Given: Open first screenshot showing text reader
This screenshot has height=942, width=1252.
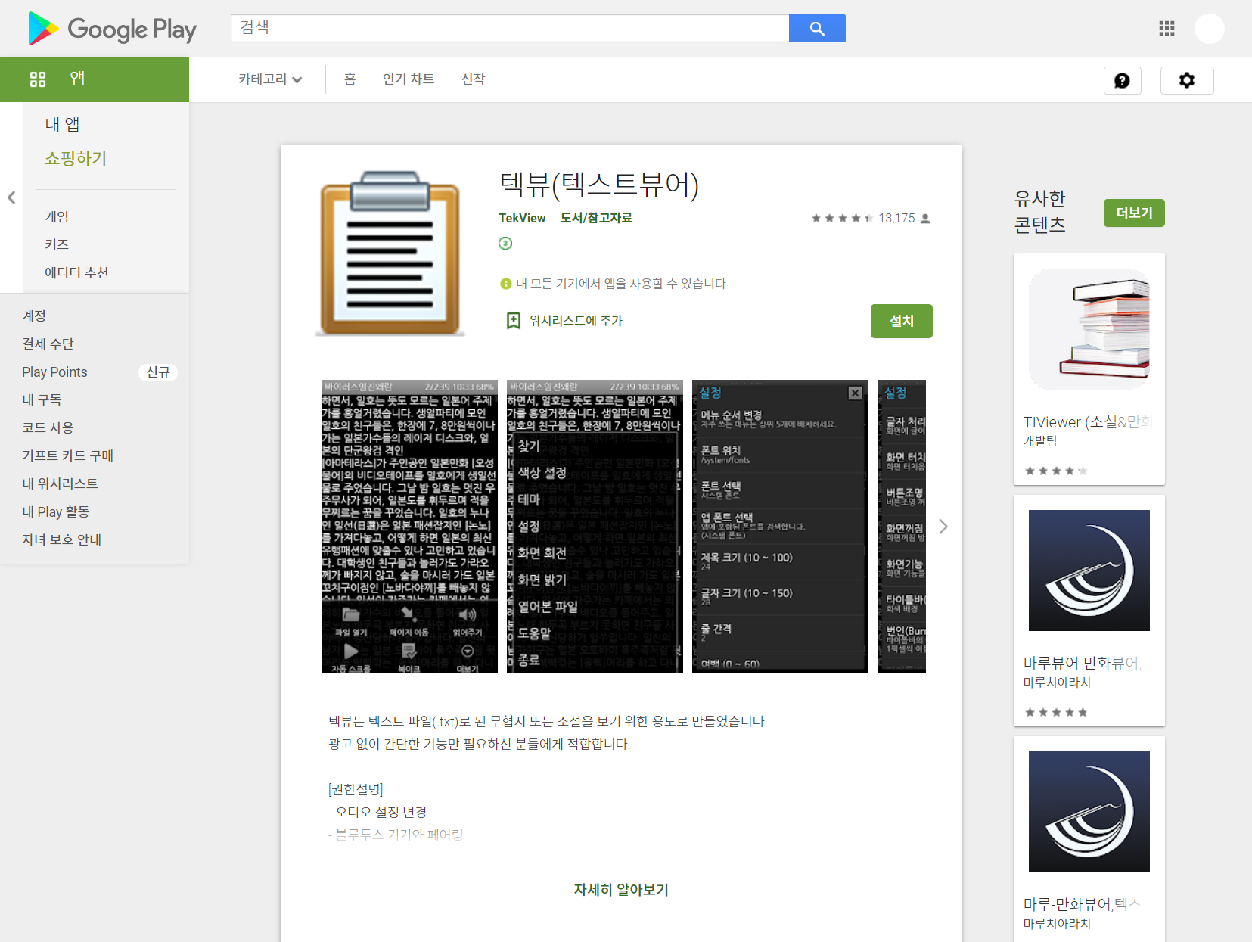Looking at the screenshot, I should [x=409, y=527].
